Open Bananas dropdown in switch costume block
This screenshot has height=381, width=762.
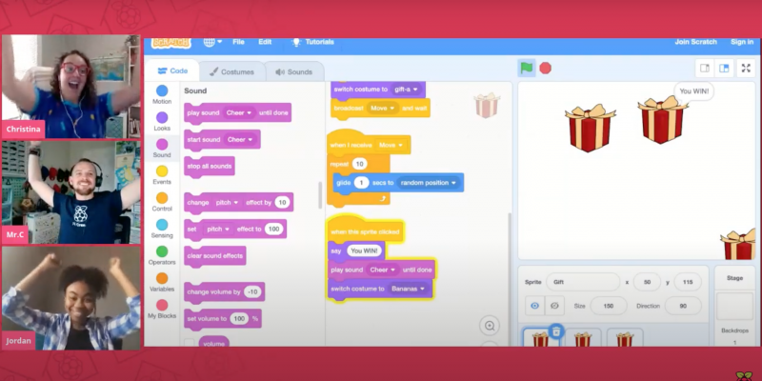[408, 289]
